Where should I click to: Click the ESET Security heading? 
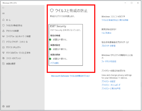(x=58, y=26)
